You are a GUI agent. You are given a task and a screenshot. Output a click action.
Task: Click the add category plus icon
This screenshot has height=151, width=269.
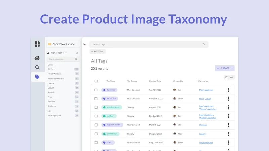click(x=77, y=53)
